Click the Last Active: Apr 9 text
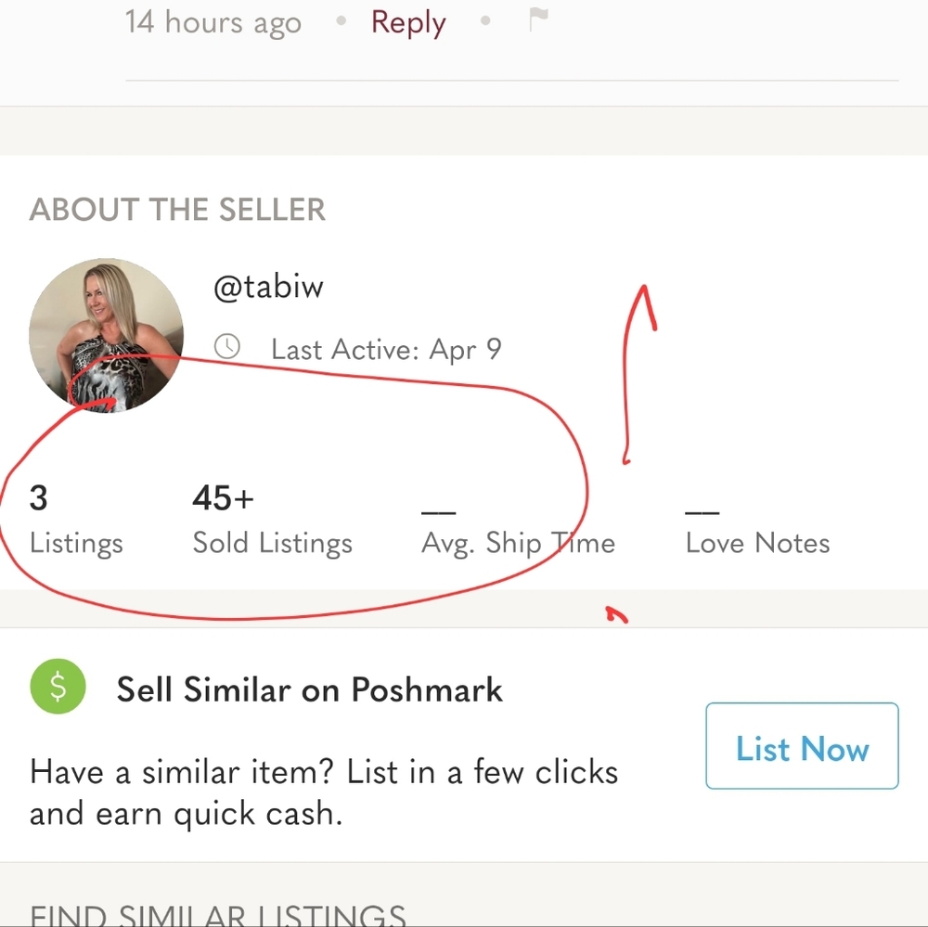928x927 pixels. tap(386, 350)
